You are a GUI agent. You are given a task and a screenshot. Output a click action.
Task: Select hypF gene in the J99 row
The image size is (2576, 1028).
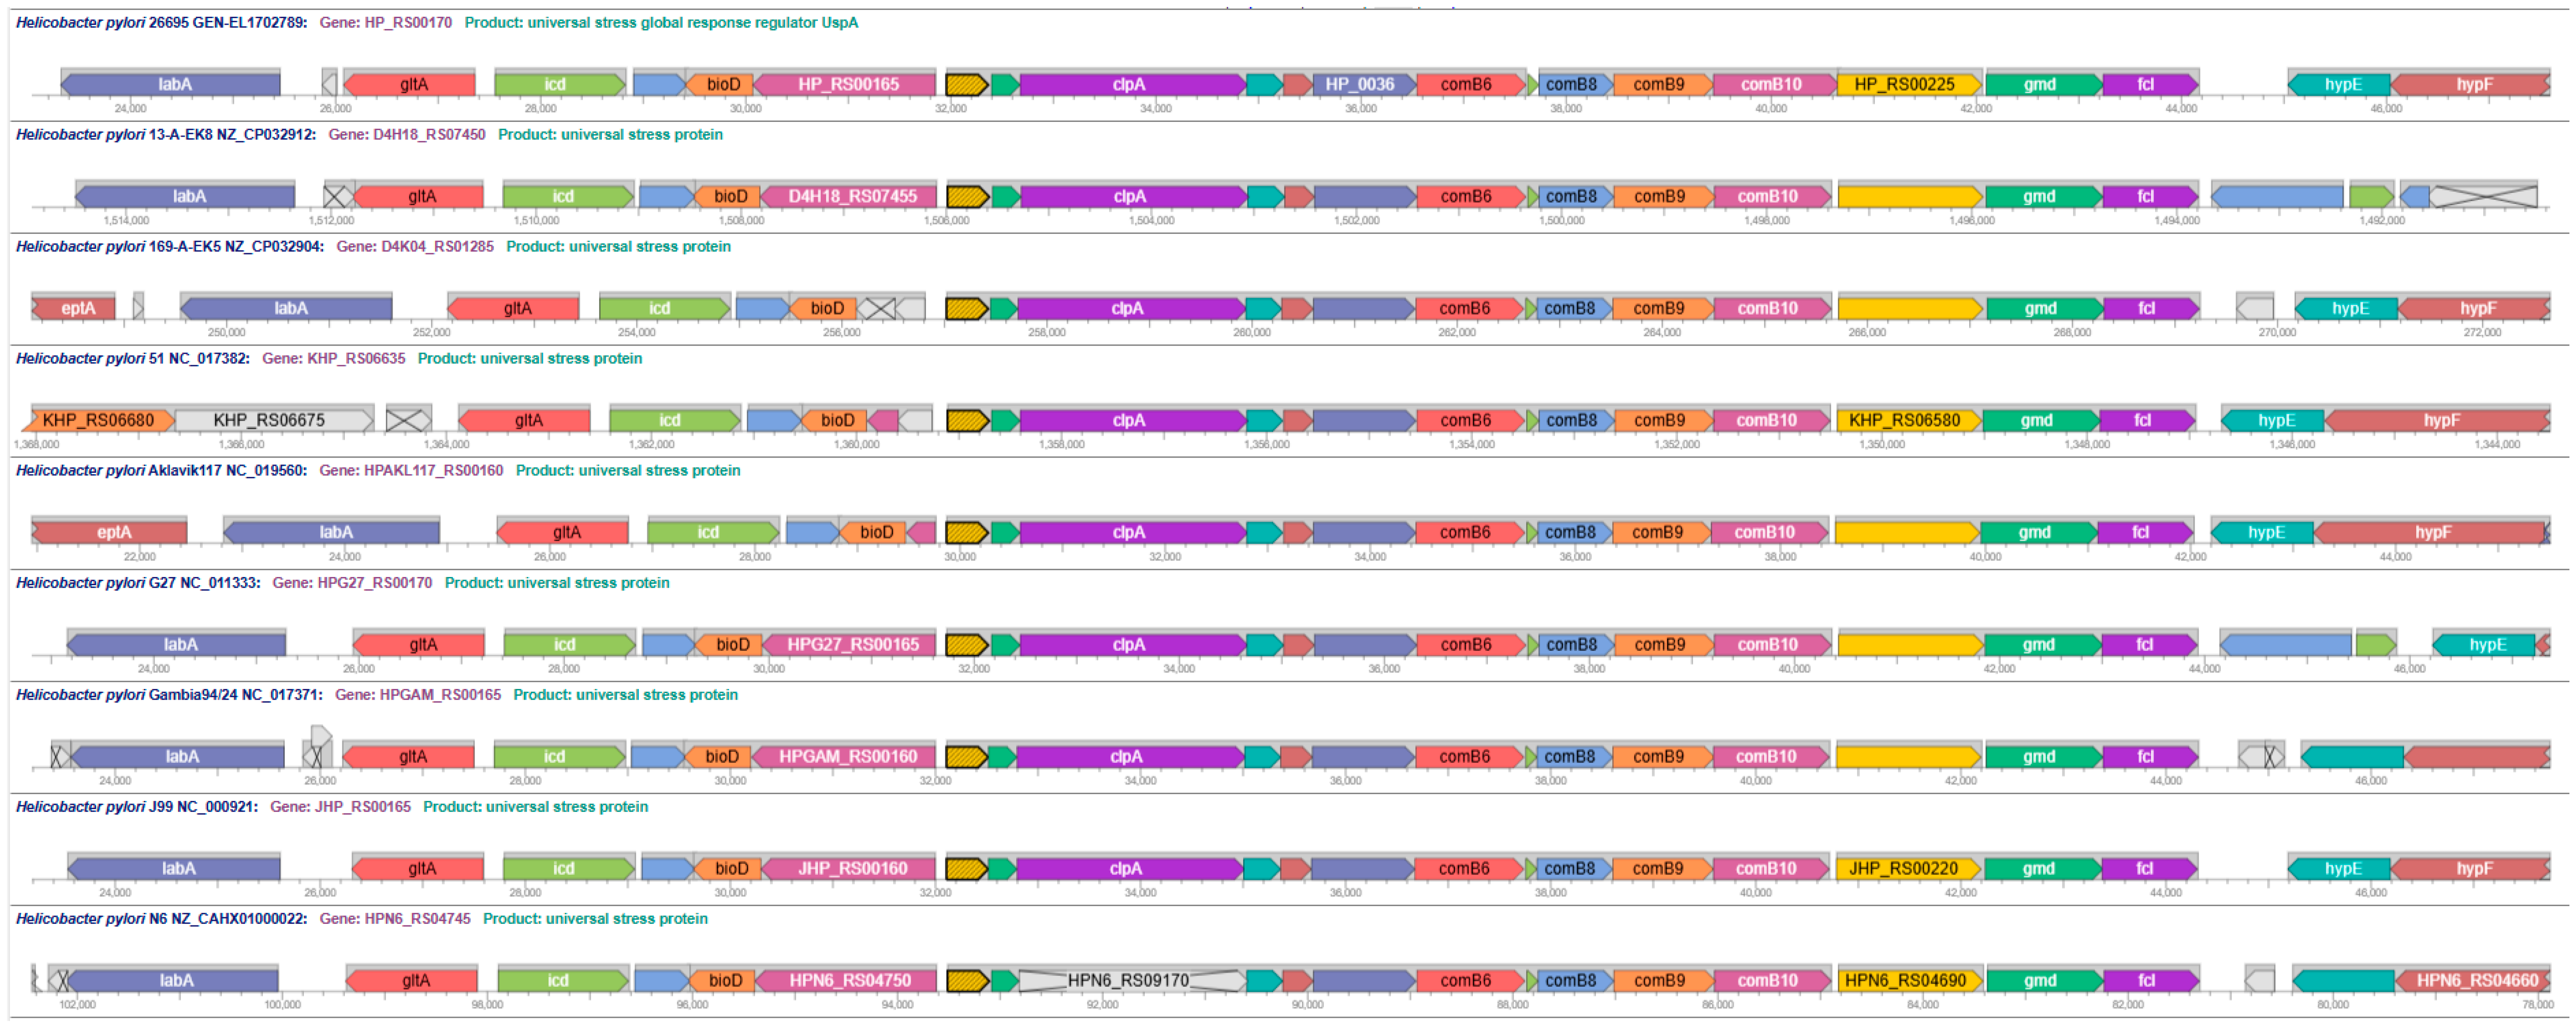[2470, 868]
